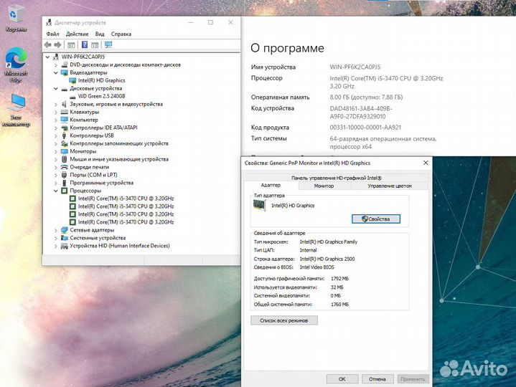The width and height of the screenshot is (516, 387).
Task: Click the blue Help icon in Device Manager toolbar
Action: (x=85, y=44)
